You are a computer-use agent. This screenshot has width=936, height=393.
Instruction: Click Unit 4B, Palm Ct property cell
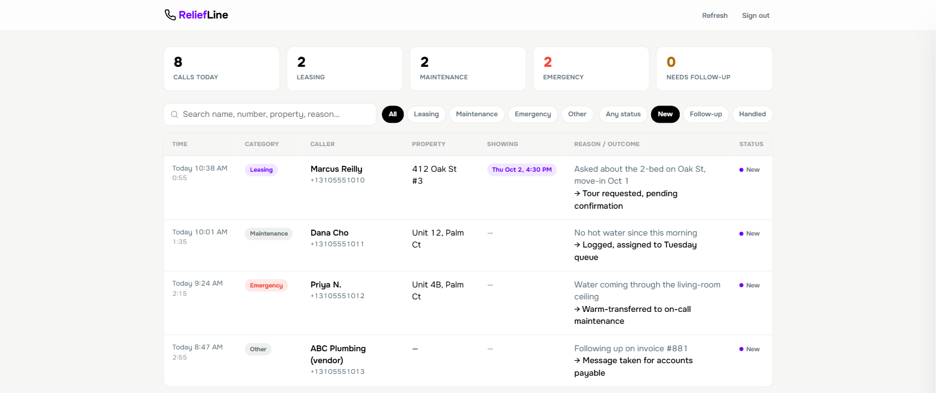tap(438, 290)
